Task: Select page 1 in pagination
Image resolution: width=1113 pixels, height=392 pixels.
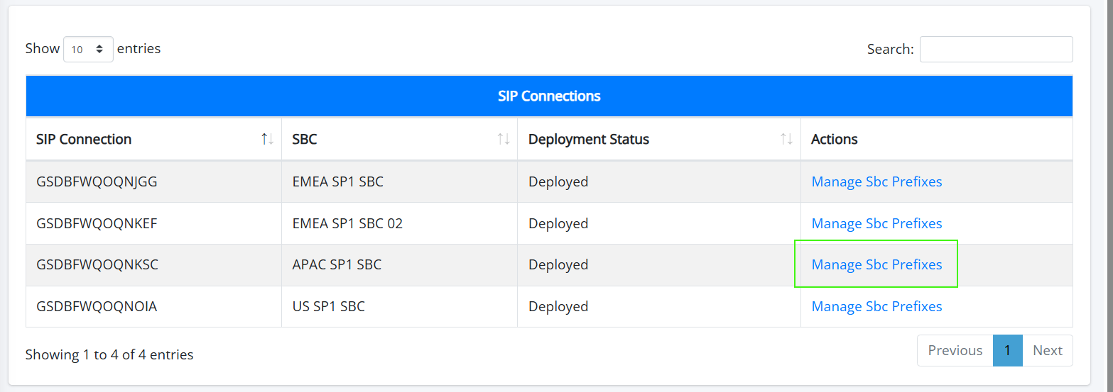Action: click(1007, 350)
